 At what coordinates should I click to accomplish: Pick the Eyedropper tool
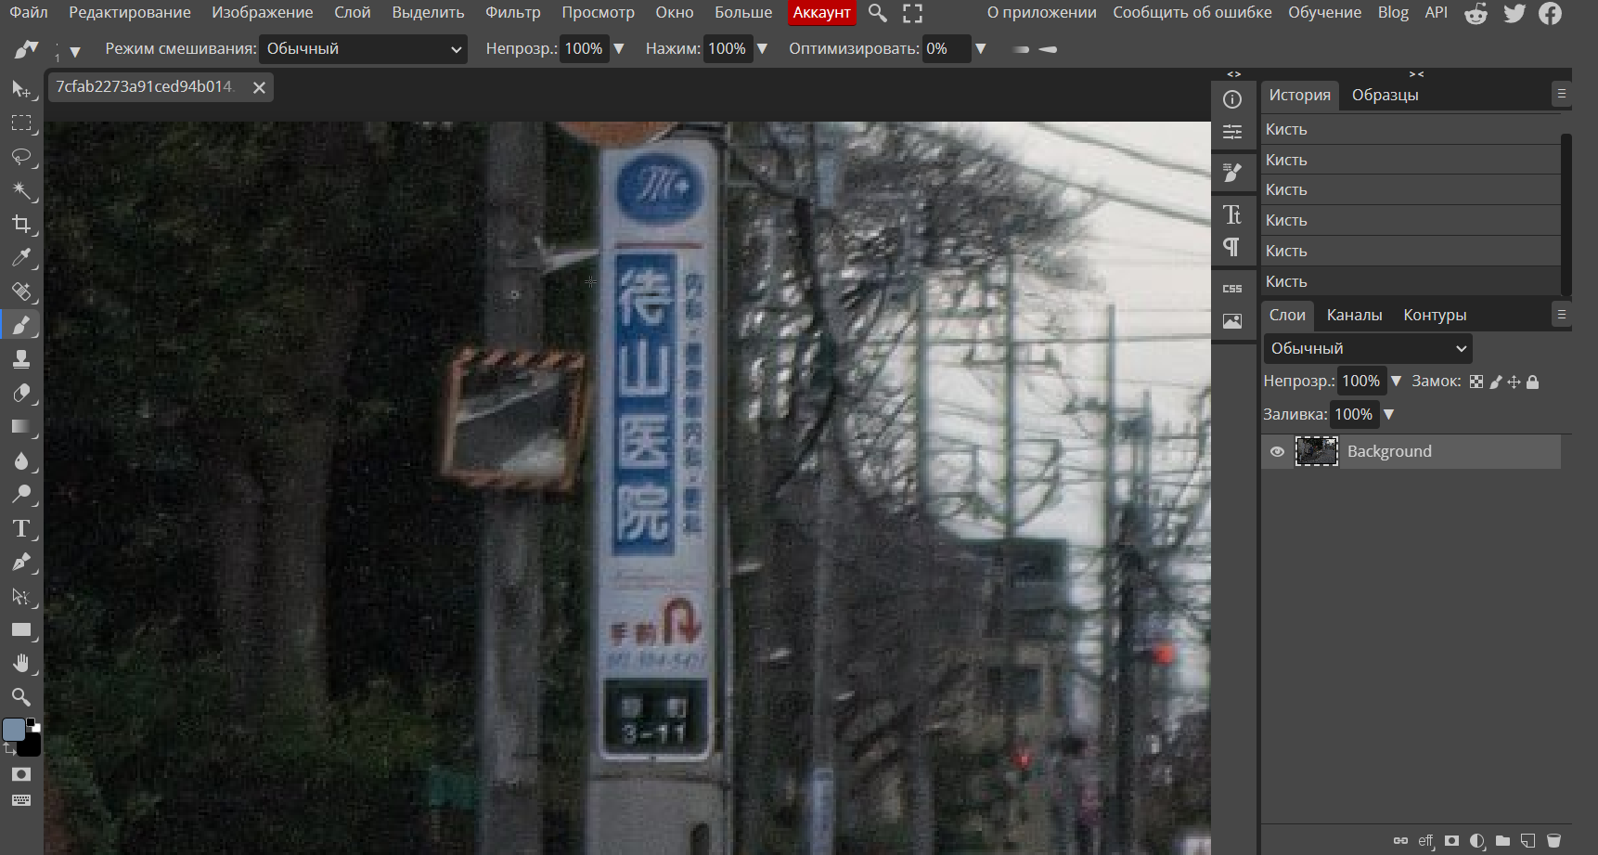[x=21, y=258]
